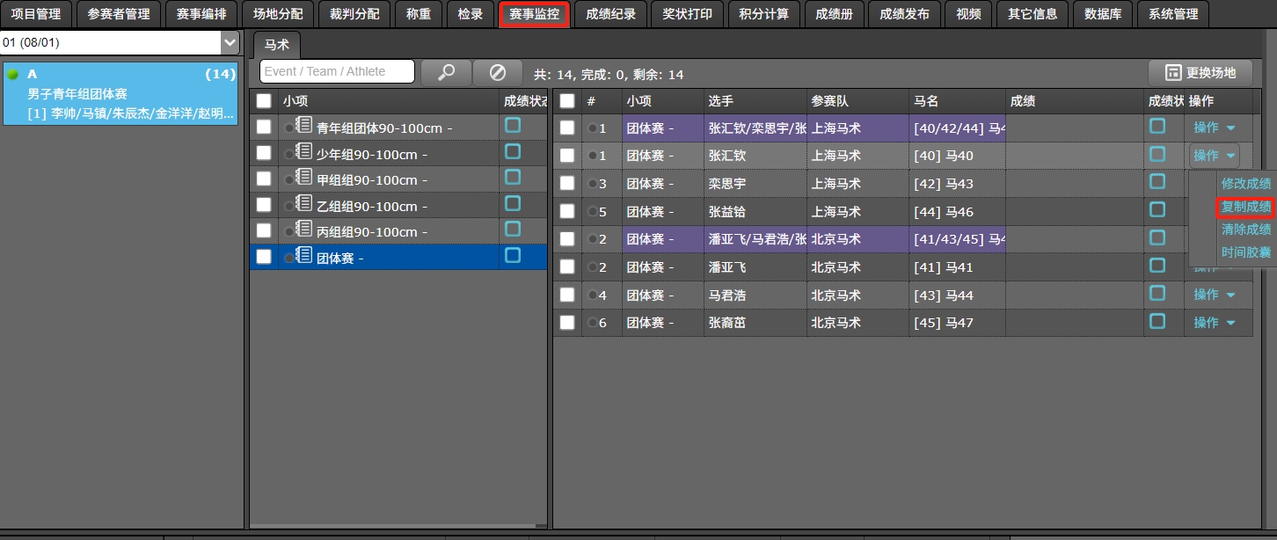The image size is (1277, 540).
Task: Click the list icon beside 青年组团体90-100cm
Action: pos(304,127)
